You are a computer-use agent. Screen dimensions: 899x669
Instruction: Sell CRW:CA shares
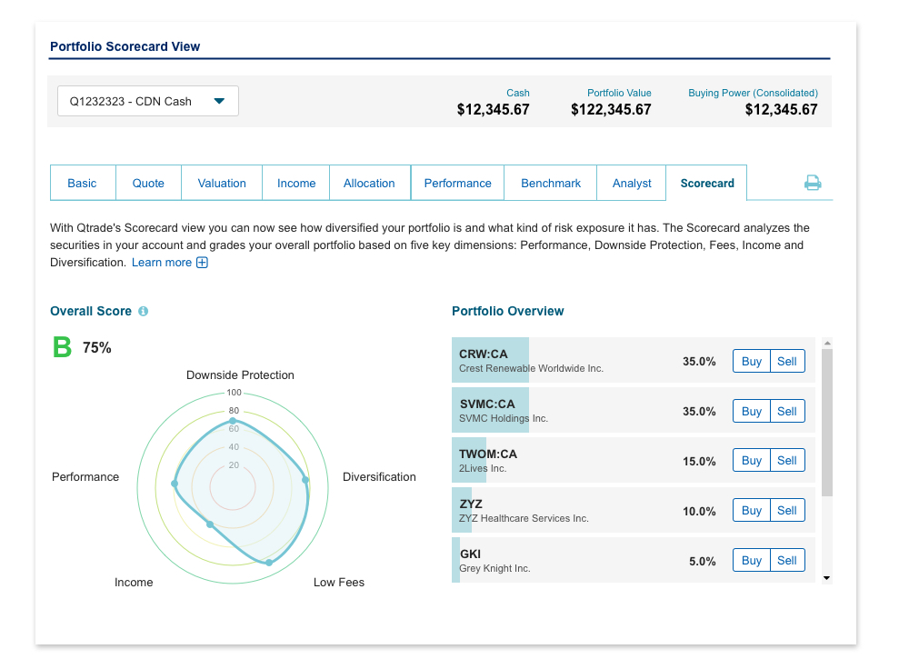tap(787, 361)
